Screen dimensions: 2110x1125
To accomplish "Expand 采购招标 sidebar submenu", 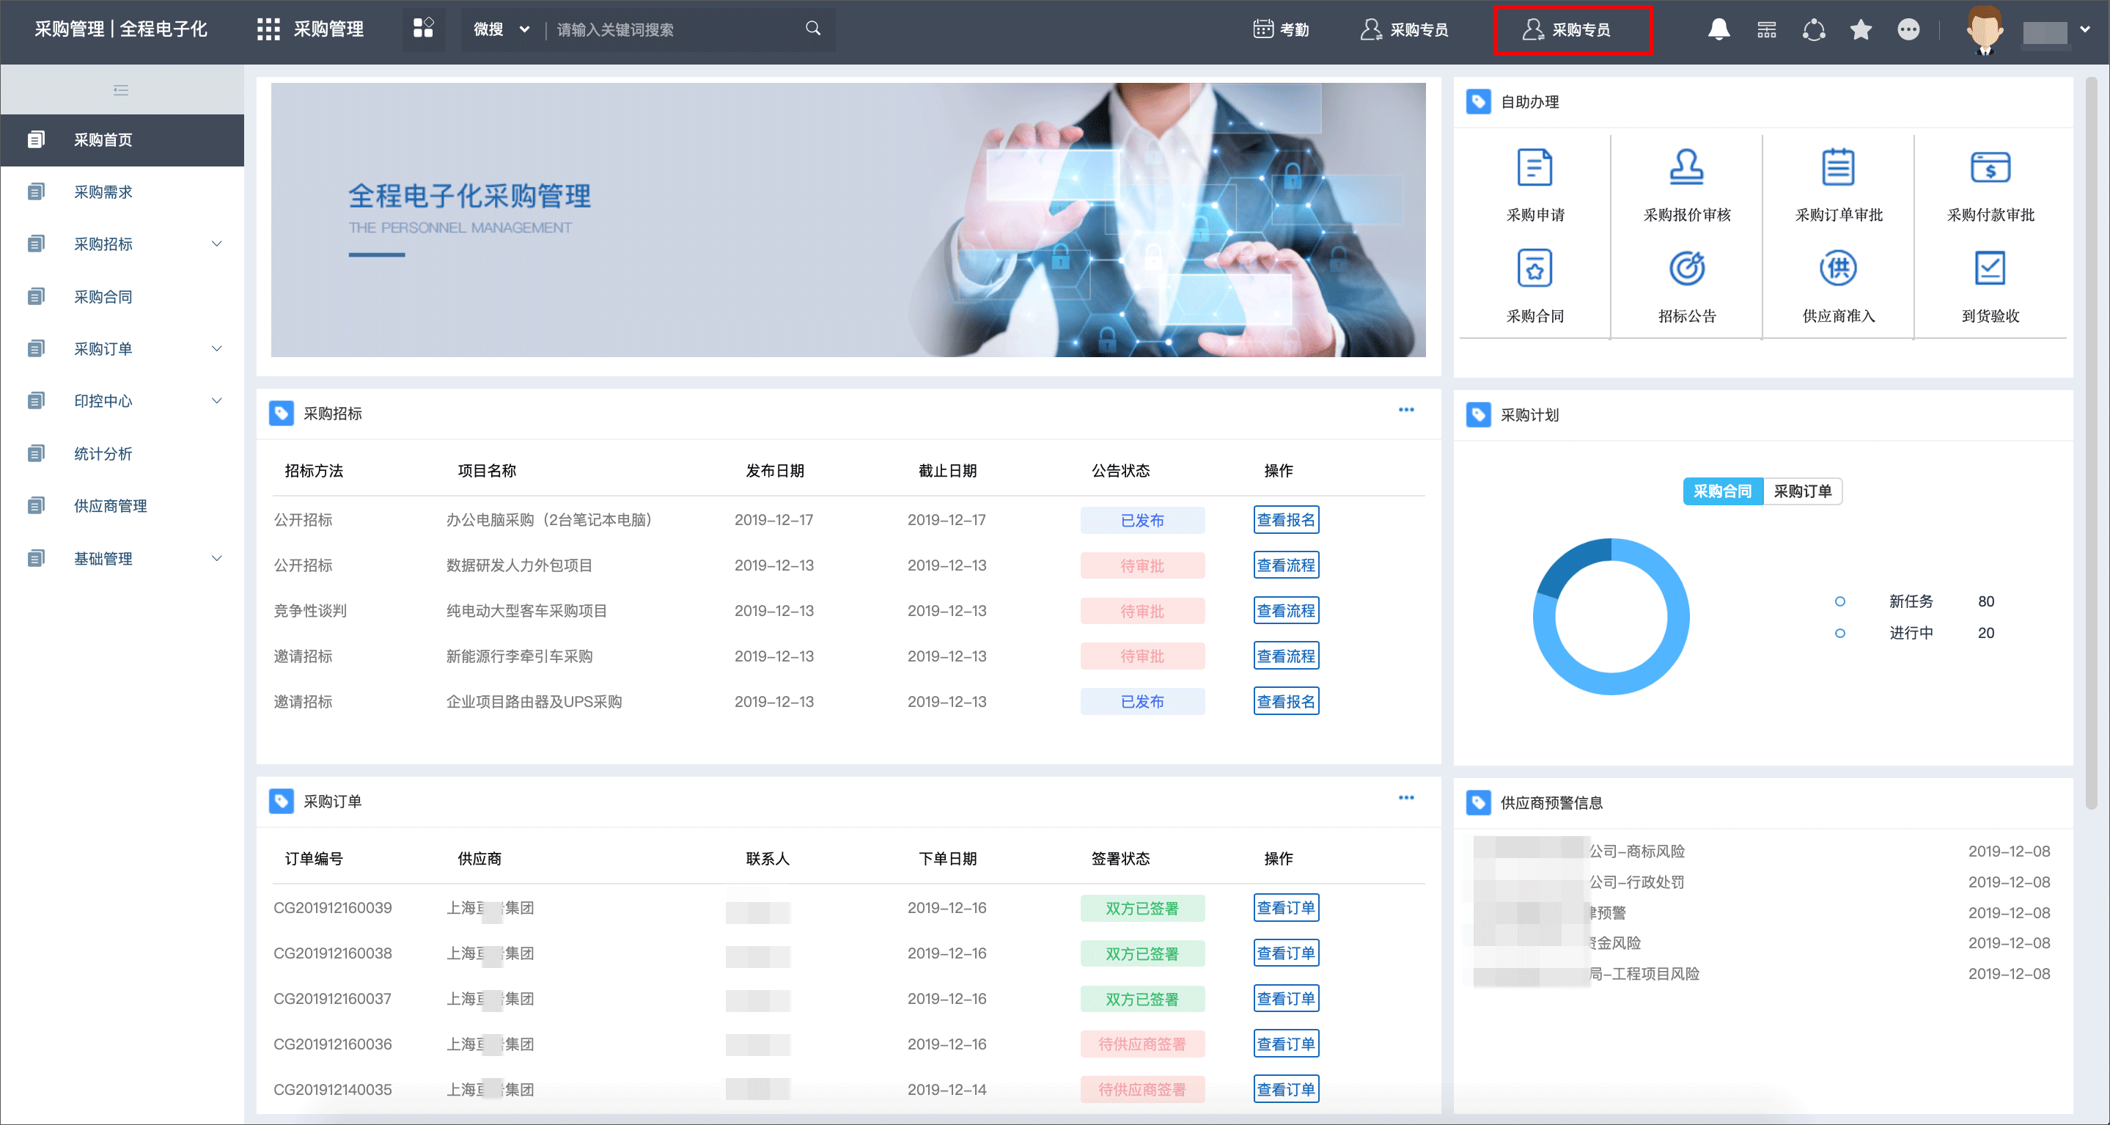I will click(x=217, y=244).
